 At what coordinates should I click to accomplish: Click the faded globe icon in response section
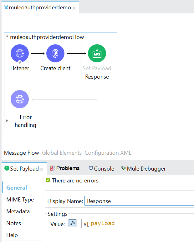(20, 99)
